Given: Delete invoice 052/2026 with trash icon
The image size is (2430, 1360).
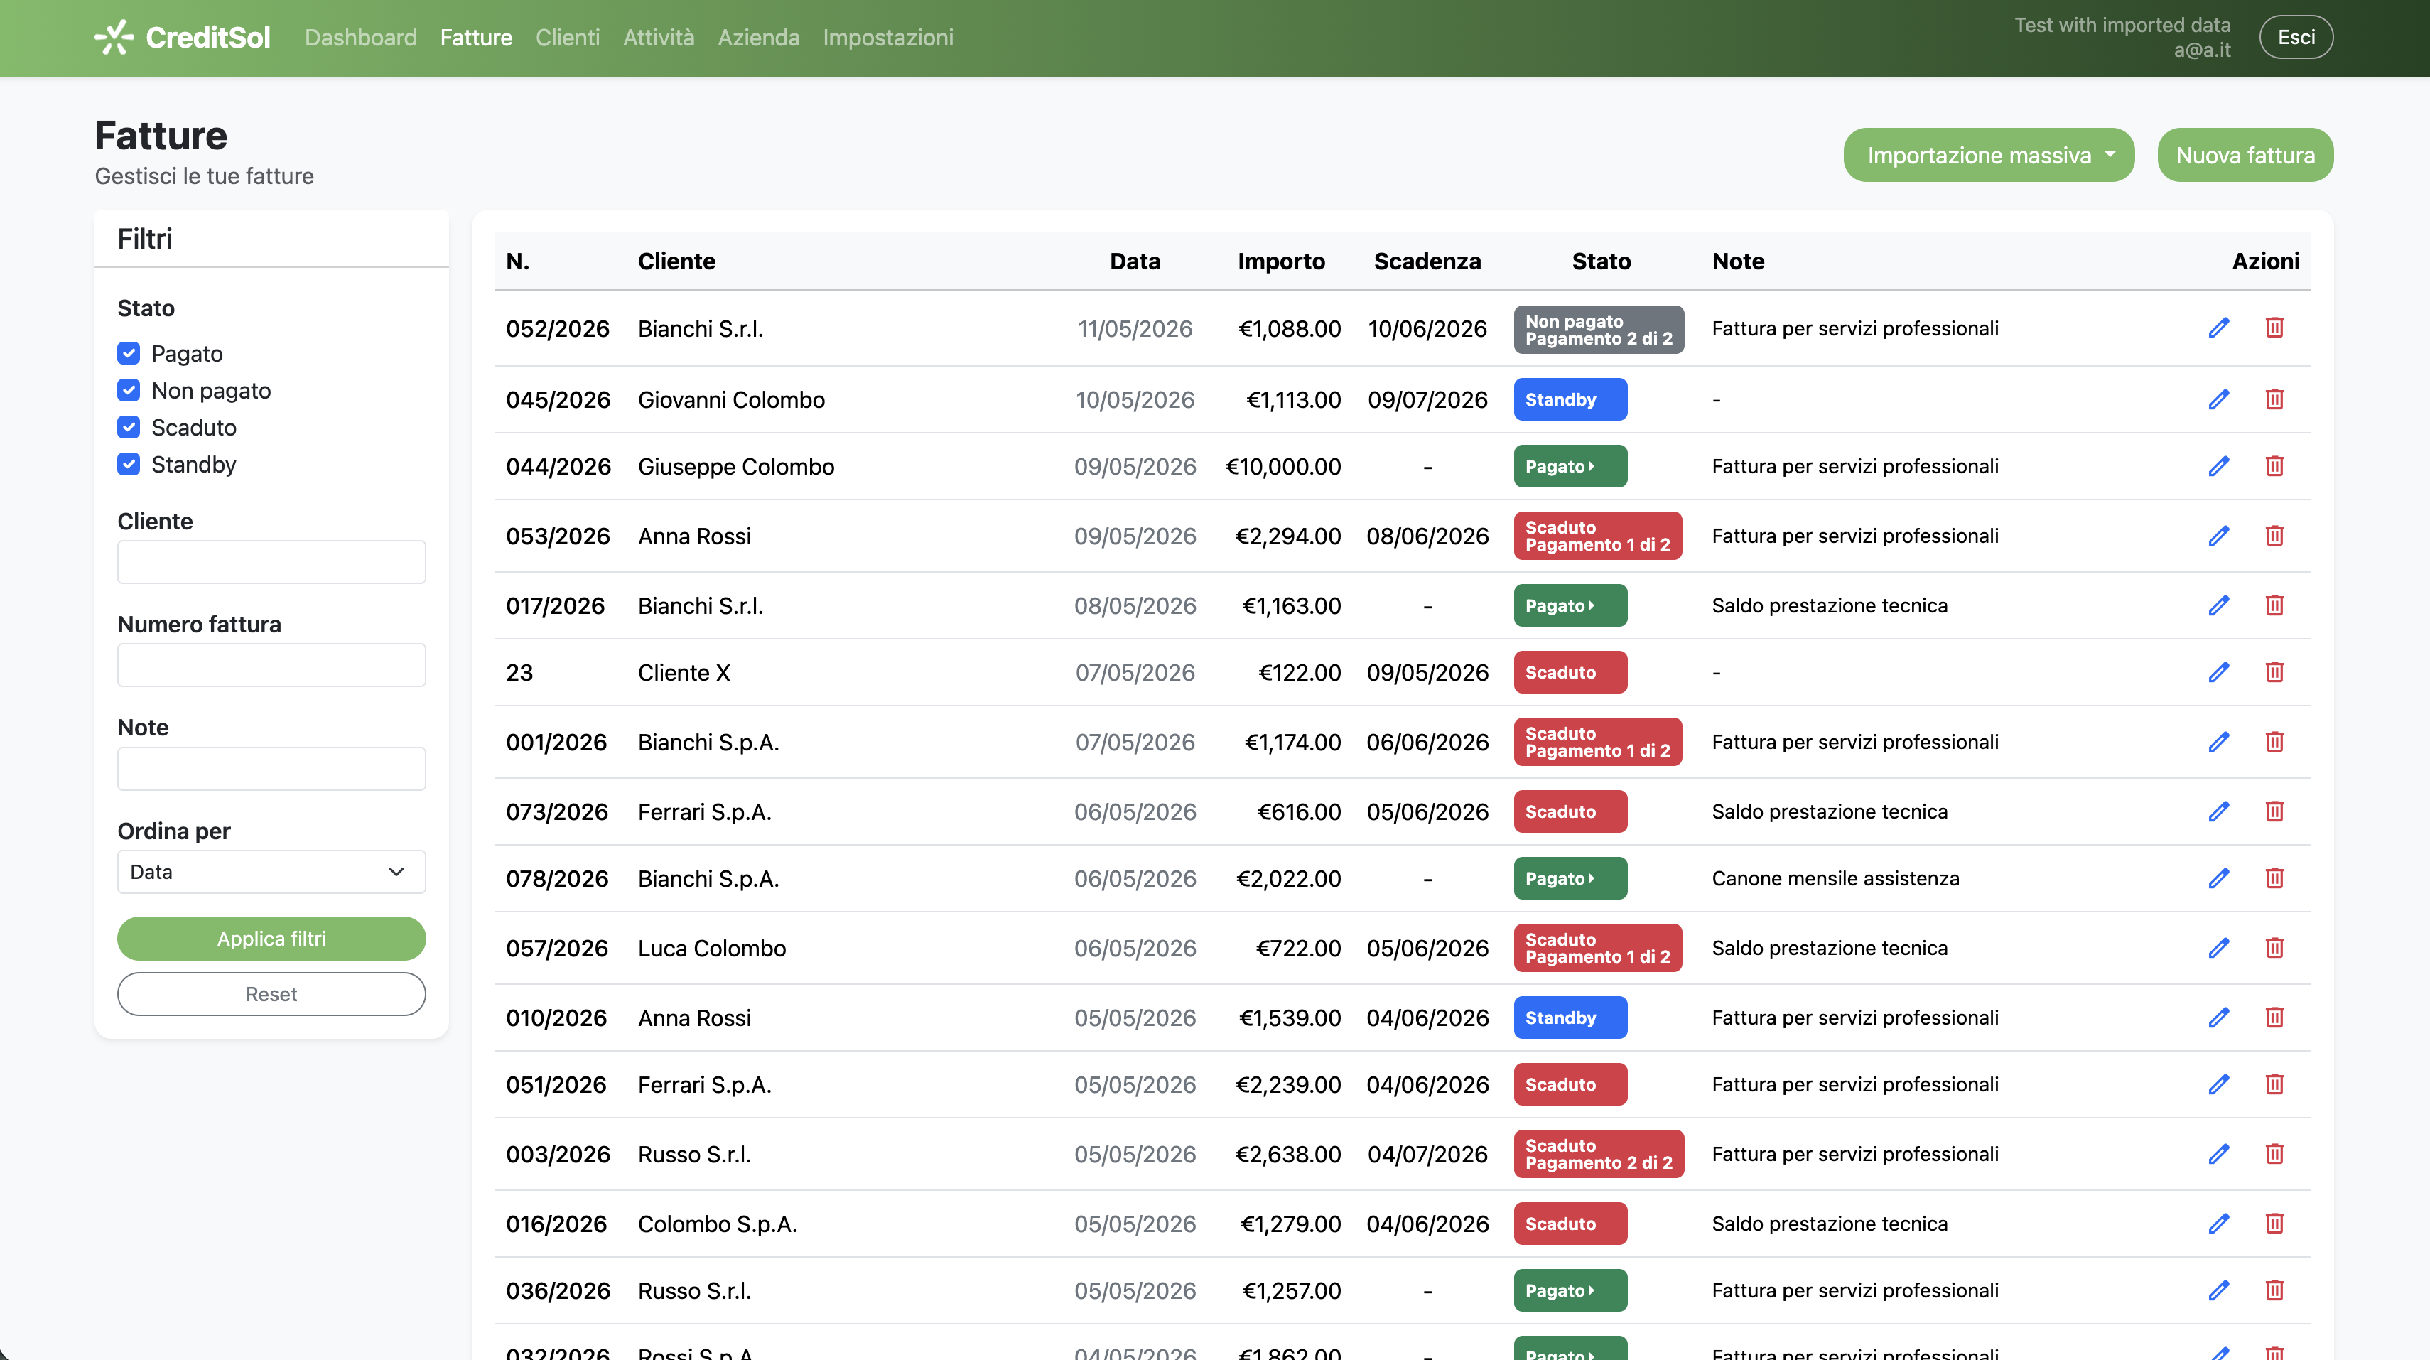Looking at the screenshot, I should (x=2274, y=328).
